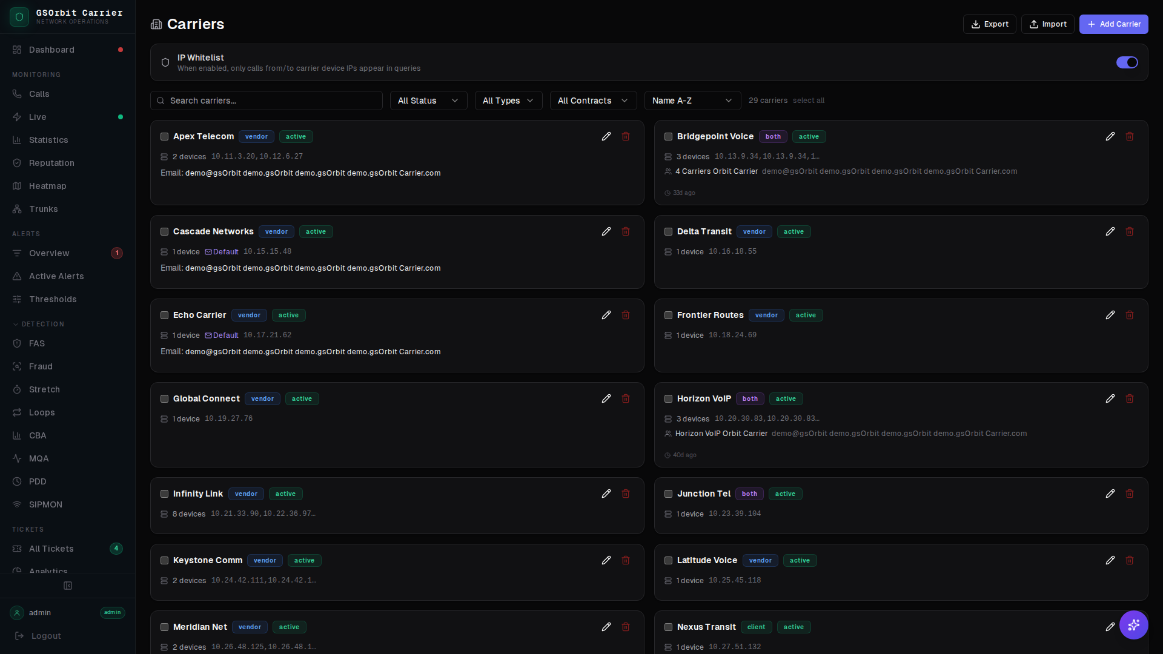Click the floating assistant icon bottom right
Screen dimensions: 1163x654
coord(1134,625)
